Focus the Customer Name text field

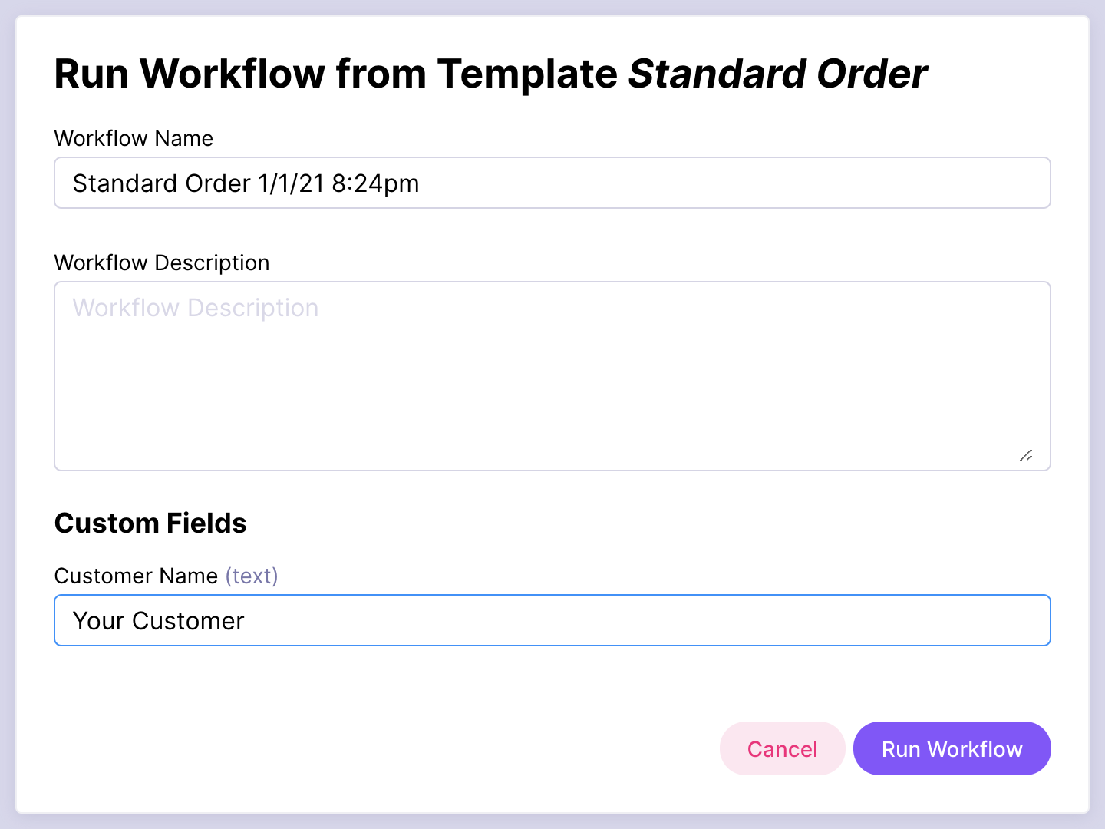click(x=614, y=620)
